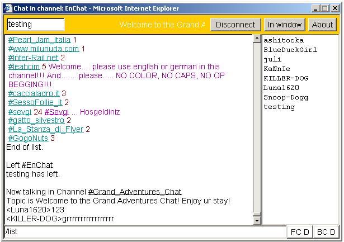This screenshot has height=242, width=344.
Task: Open chat in window with In window button
Action: 285,25
